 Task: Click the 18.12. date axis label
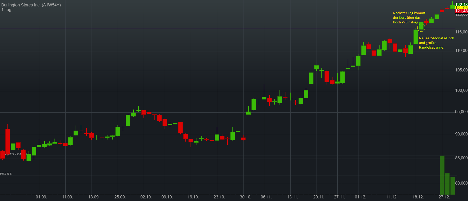pos(418,197)
